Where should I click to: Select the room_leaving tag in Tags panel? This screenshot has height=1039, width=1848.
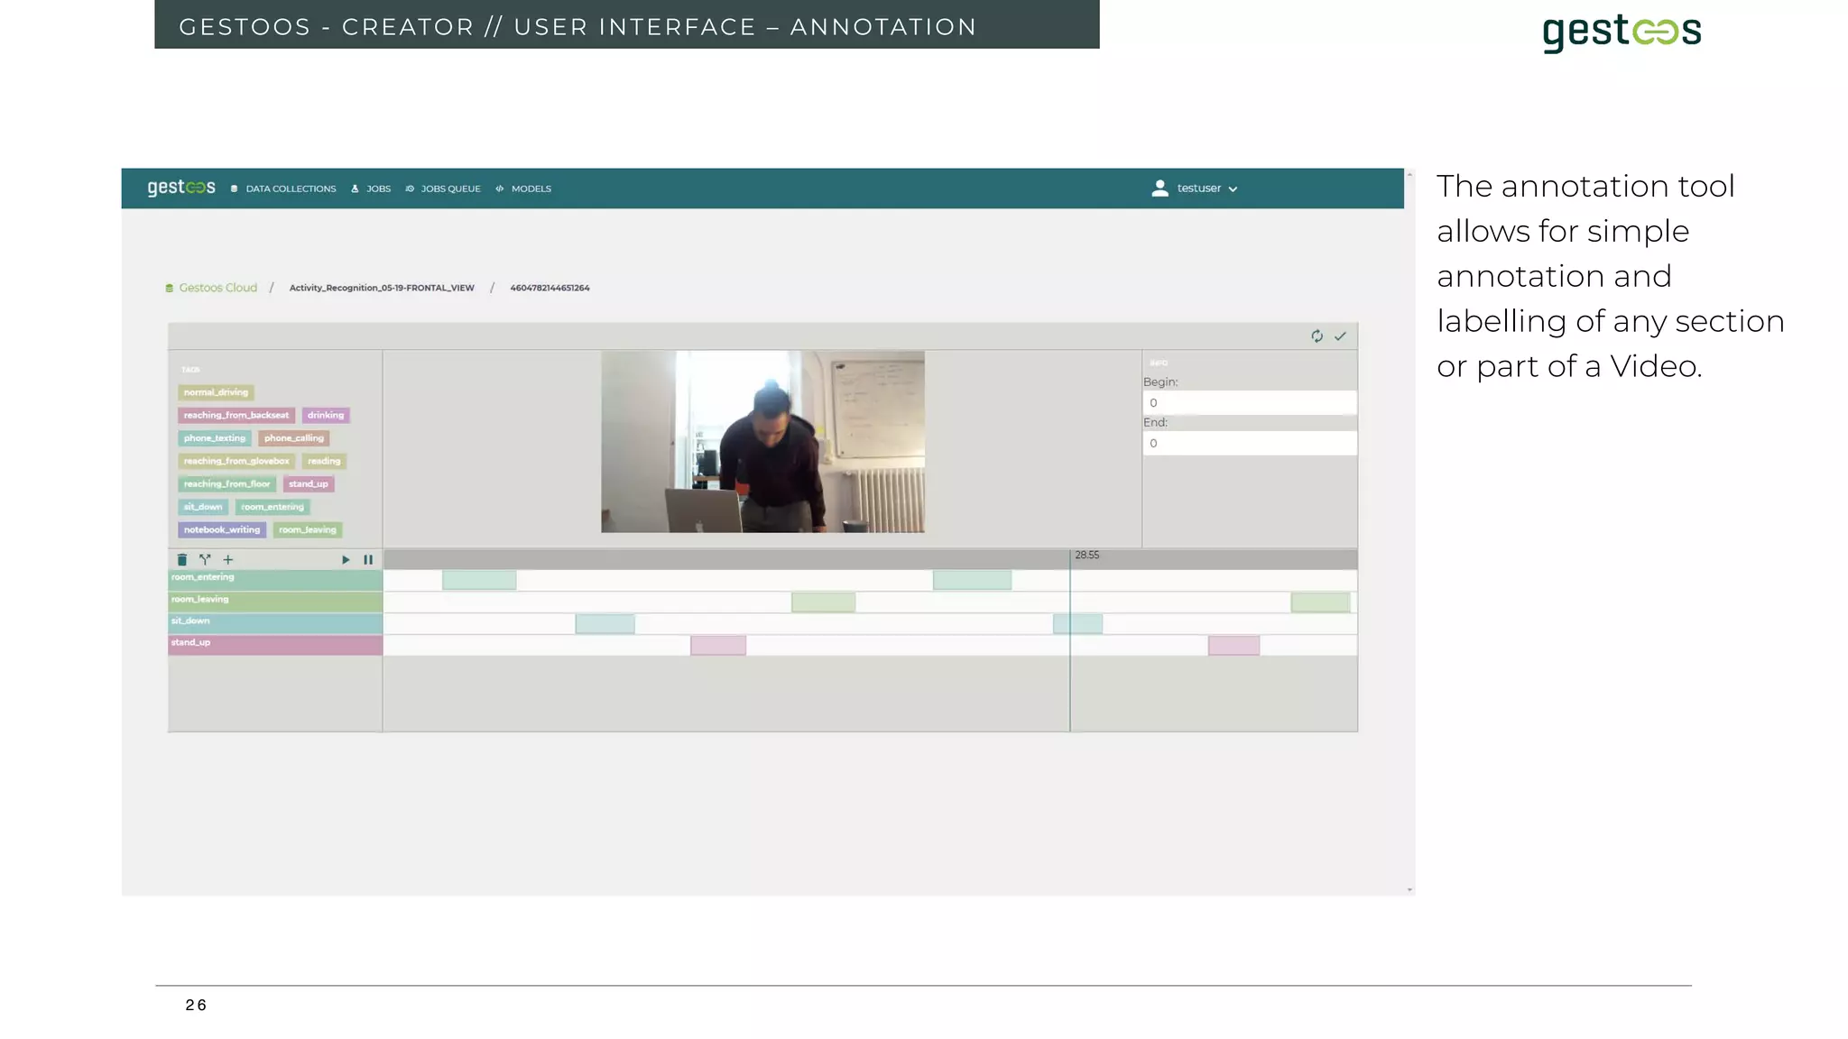coord(308,529)
